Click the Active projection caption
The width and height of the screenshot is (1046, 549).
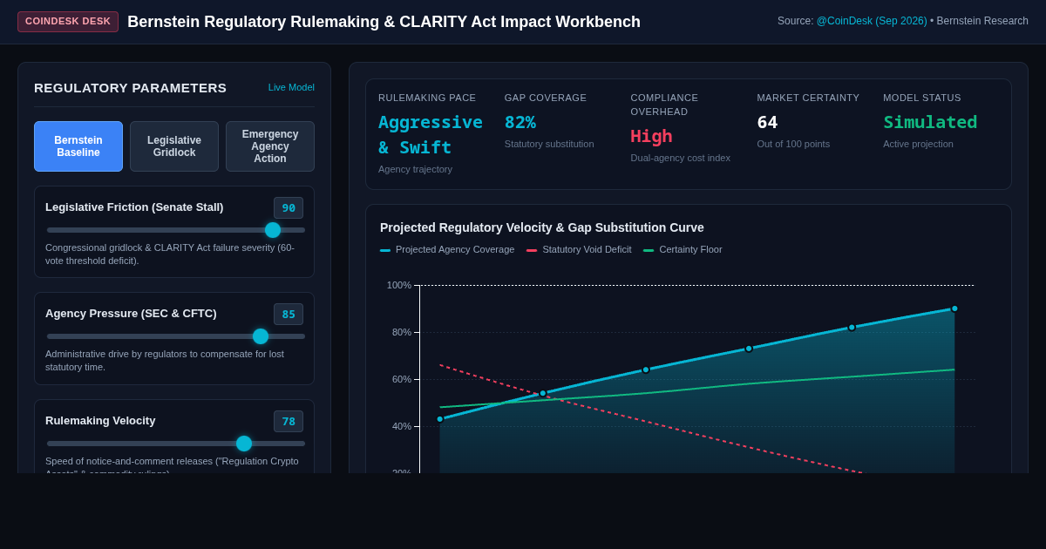919,144
